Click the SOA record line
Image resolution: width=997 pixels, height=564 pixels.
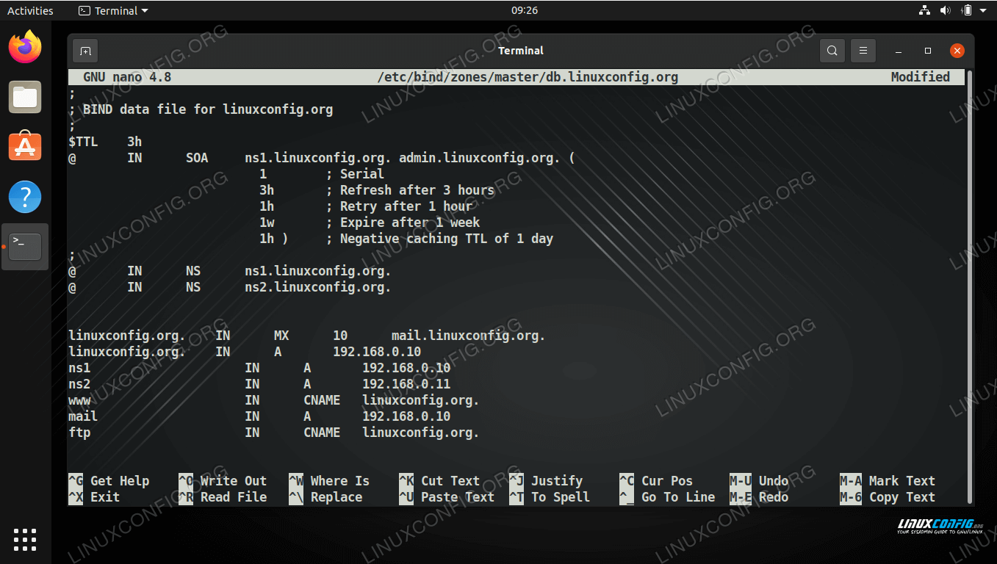322,158
